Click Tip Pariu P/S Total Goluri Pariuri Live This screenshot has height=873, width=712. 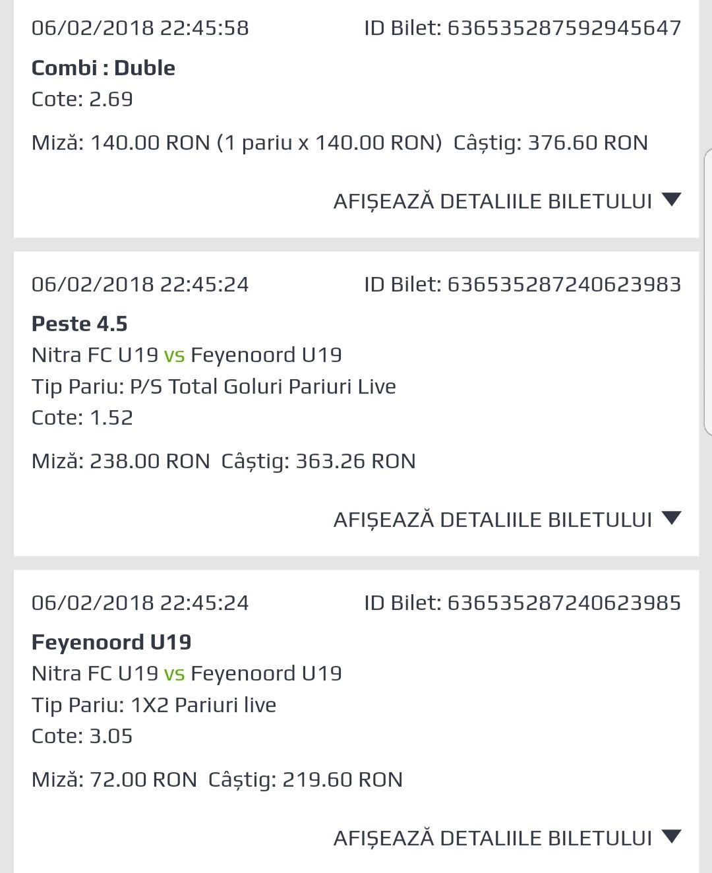tap(214, 386)
